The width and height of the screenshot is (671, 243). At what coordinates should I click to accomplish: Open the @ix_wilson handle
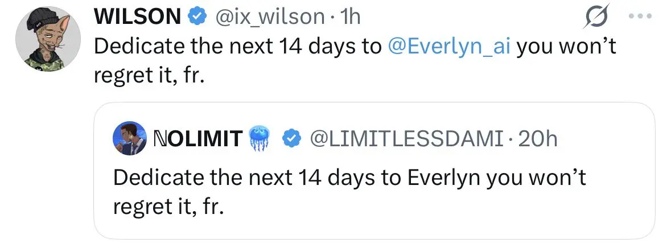[269, 17]
